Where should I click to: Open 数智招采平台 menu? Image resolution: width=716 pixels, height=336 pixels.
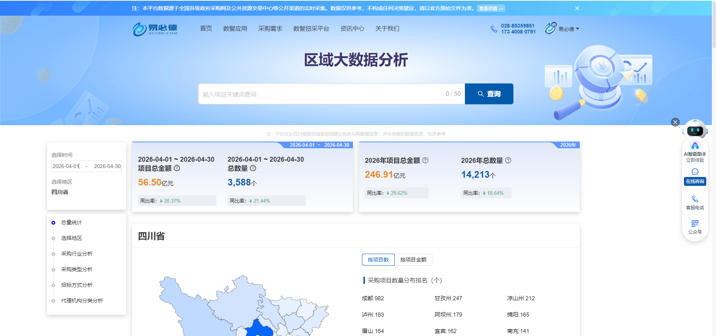pyautogui.click(x=311, y=29)
